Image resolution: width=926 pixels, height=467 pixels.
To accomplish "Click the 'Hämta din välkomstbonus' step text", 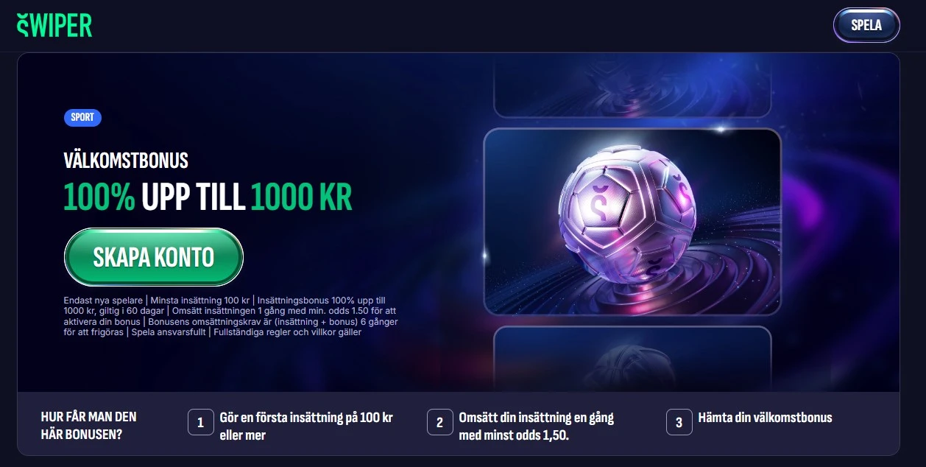I will point(765,418).
